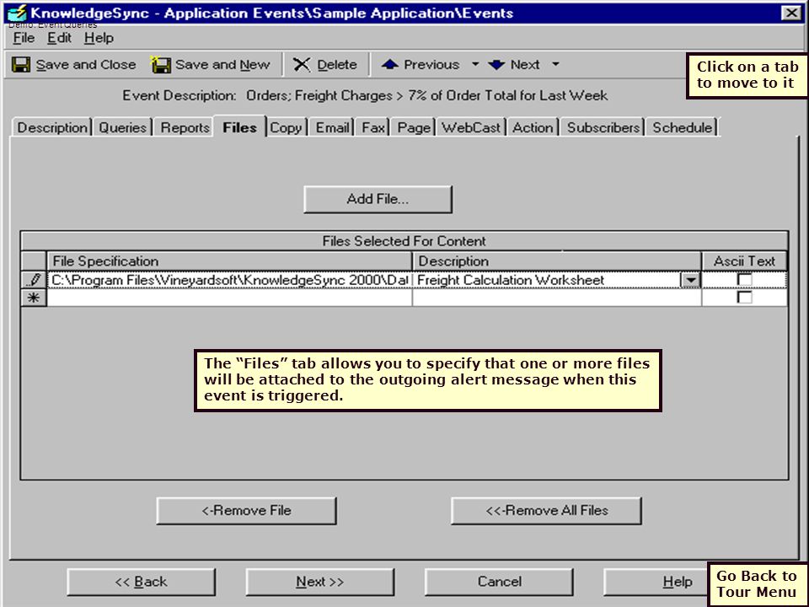Click Save and Close toolbar label
The image size is (809, 607).
tap(86, 65)
